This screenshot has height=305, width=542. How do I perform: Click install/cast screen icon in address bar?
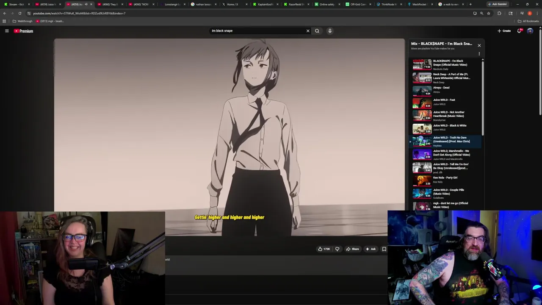point(475,13)
